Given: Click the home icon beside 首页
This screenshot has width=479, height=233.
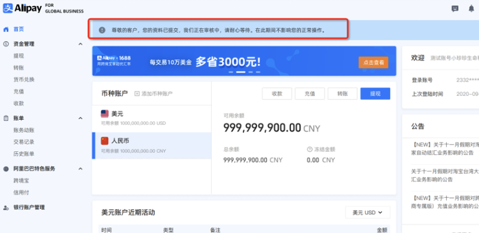Looking at the screenshot, I should point(6,29).
